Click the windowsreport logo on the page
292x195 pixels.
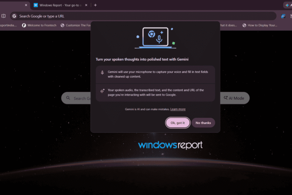(x=170, y=145)
